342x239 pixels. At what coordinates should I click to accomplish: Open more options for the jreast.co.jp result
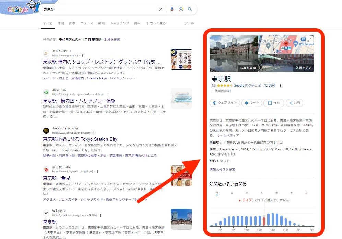(x=108, y=94)
